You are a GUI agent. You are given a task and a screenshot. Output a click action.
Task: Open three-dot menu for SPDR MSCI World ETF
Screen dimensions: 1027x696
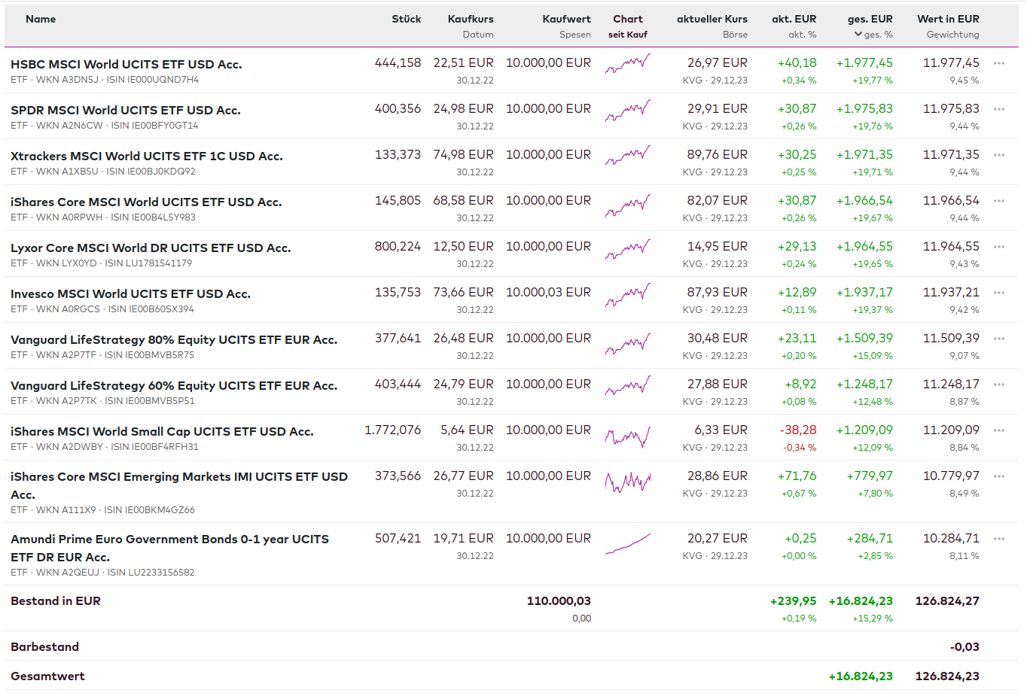[999, 109]
